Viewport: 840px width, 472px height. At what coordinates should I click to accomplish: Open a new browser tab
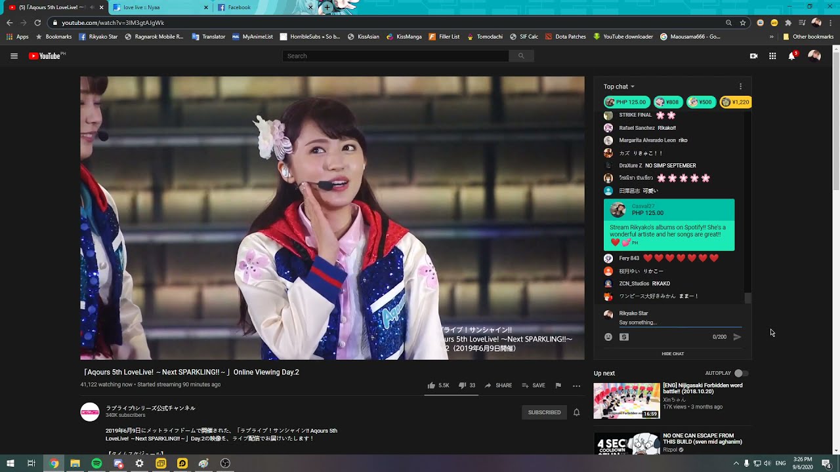327,7
